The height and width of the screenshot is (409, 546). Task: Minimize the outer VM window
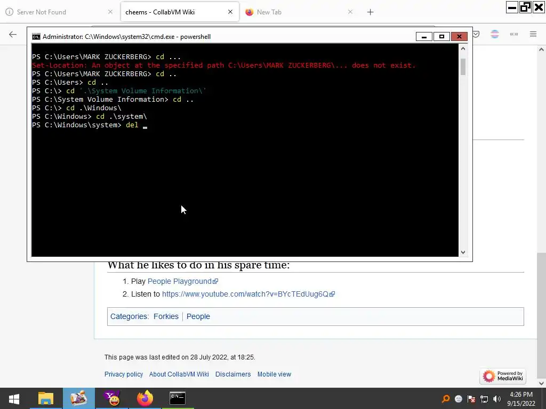512,7
